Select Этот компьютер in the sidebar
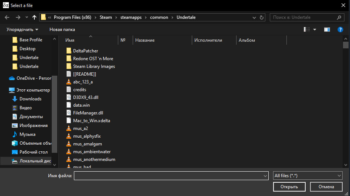 click(x=29, y=90)
